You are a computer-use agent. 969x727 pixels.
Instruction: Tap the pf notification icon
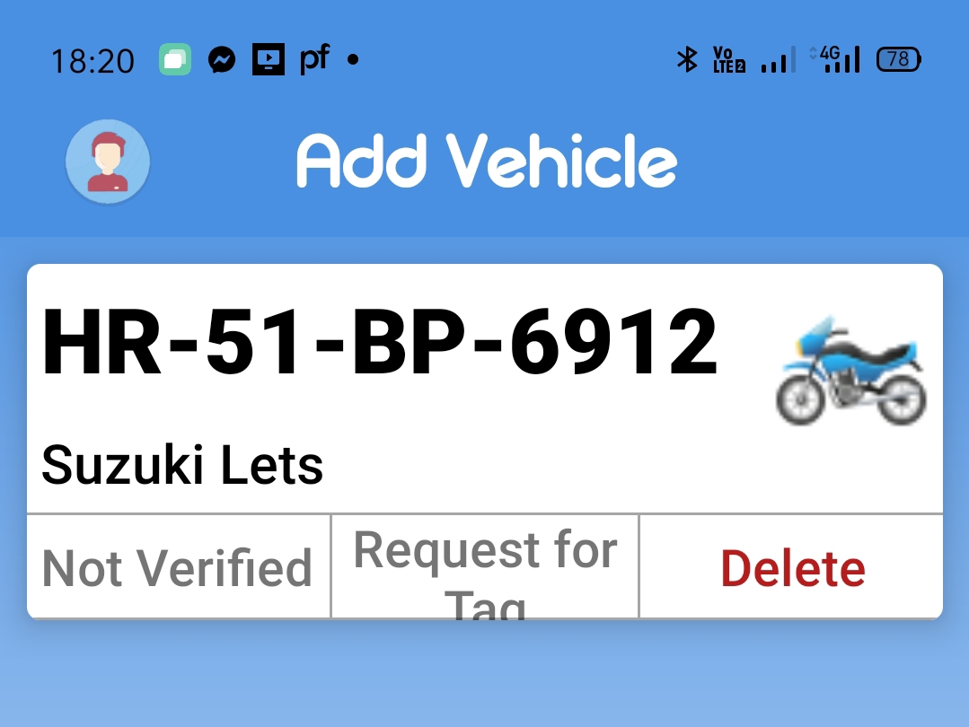[x=314, y=59]
